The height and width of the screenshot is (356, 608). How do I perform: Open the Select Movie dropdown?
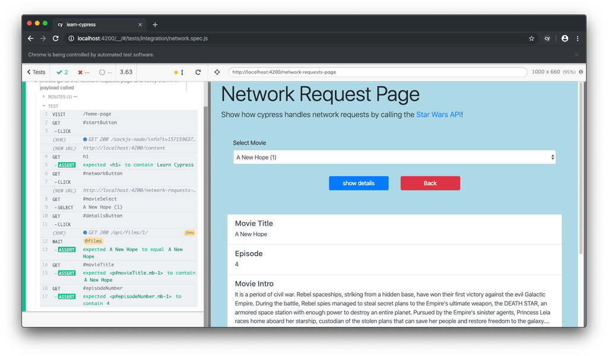[394, 157]
